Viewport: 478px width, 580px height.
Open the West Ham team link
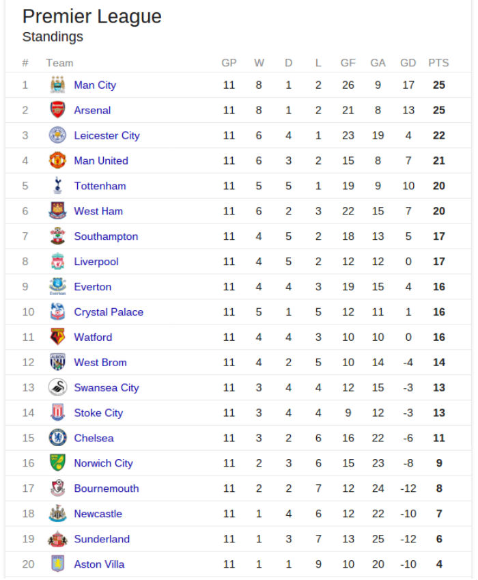98,211
